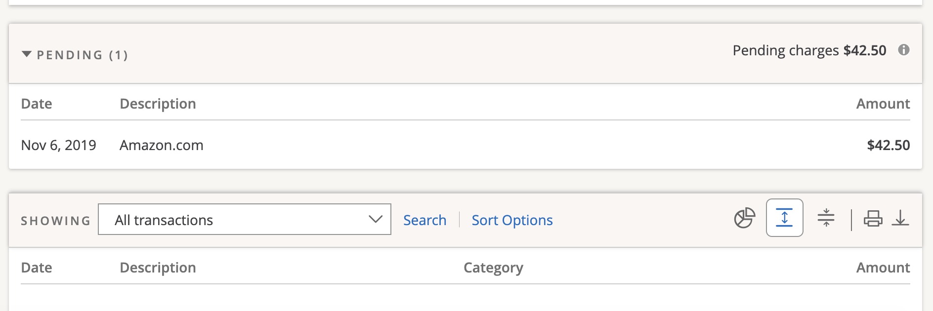Click the compact row spacing icon
The width and height of the screenshot is (933, 311).
click(825, 218)
